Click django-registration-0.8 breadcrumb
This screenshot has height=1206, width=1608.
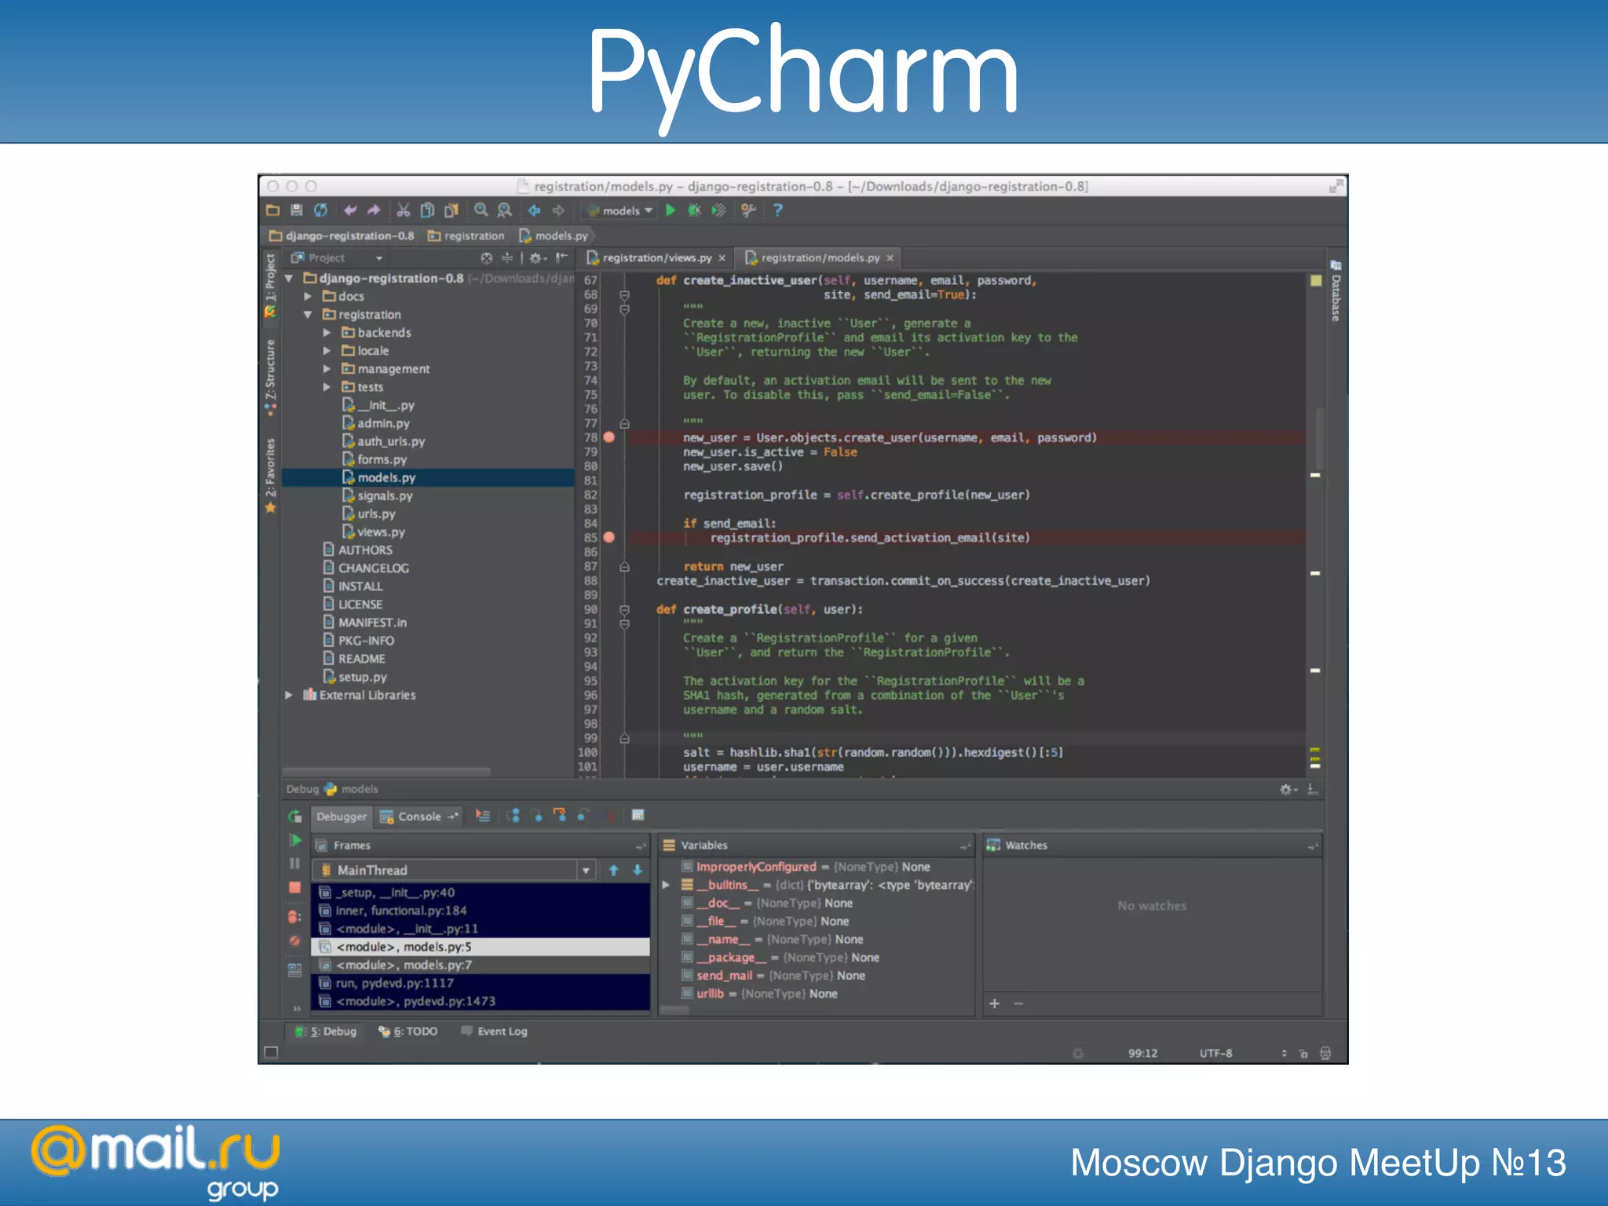(x=342, y=236)
